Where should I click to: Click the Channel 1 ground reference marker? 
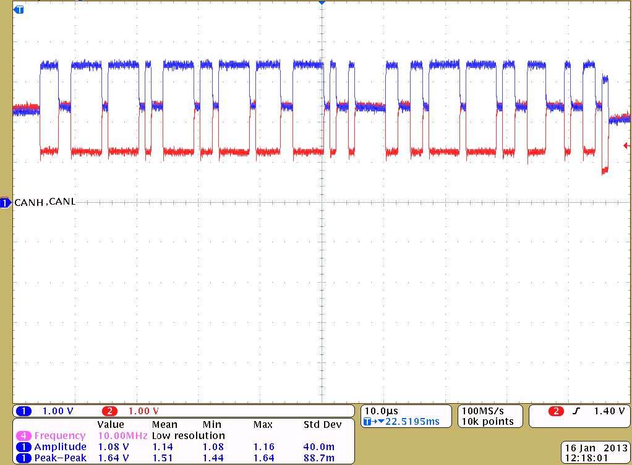coord(5,202)
